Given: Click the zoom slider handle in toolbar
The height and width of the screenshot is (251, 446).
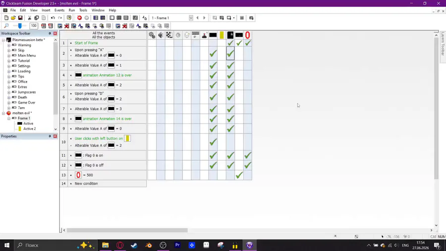Looking at the screenshot, I should 20,26.
